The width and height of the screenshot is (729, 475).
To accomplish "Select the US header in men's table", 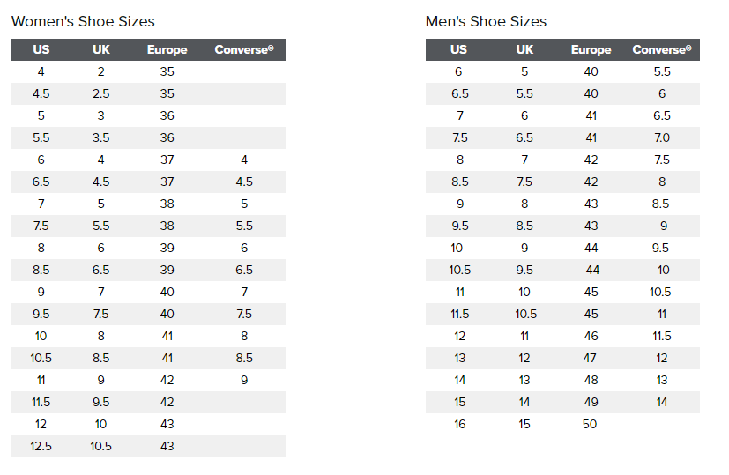I will tap(458, 49).
